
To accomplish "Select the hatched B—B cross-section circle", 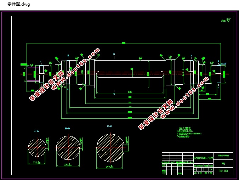I will 68,148.
